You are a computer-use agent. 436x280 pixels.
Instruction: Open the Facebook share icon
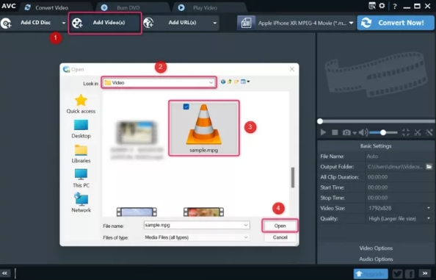410,273
